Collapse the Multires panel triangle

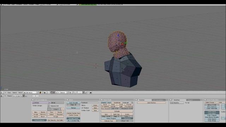[136, 100]
